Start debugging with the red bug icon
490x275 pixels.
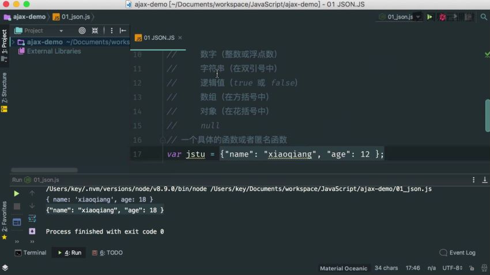(x=442, y=17)
